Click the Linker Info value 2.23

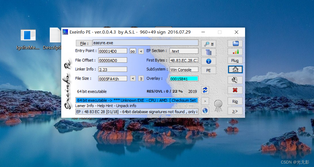pos(113,69)
